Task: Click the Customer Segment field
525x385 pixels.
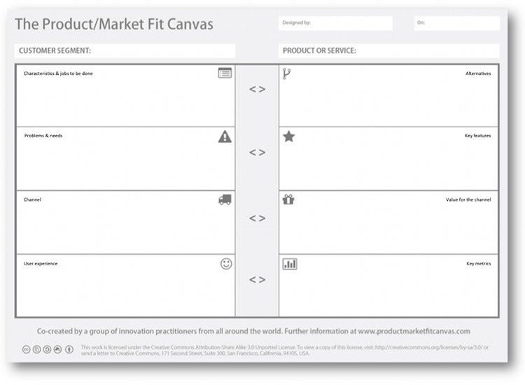Action: point(125,51)
